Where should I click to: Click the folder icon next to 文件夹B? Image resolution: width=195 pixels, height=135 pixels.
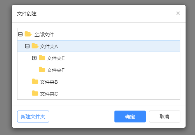point(35,82)
